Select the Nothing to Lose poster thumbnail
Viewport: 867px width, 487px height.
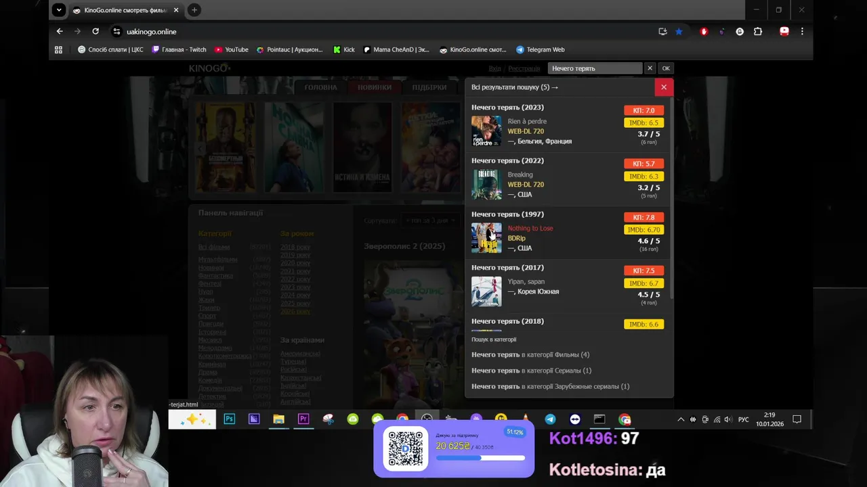tap(486, 238)
